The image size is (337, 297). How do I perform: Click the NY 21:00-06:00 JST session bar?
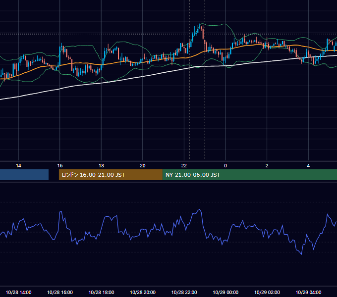(249, 175)
